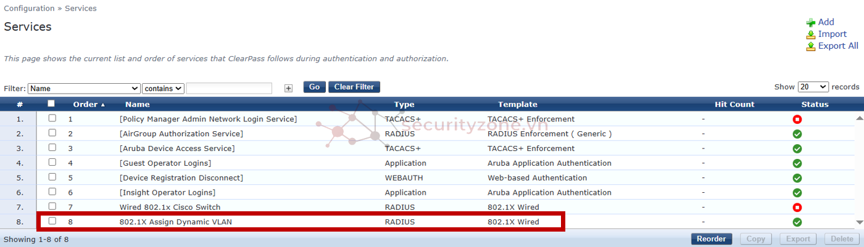
Task: Open Wired 802.1x Cisco Switch service
Action: click(x=170, y=208)
